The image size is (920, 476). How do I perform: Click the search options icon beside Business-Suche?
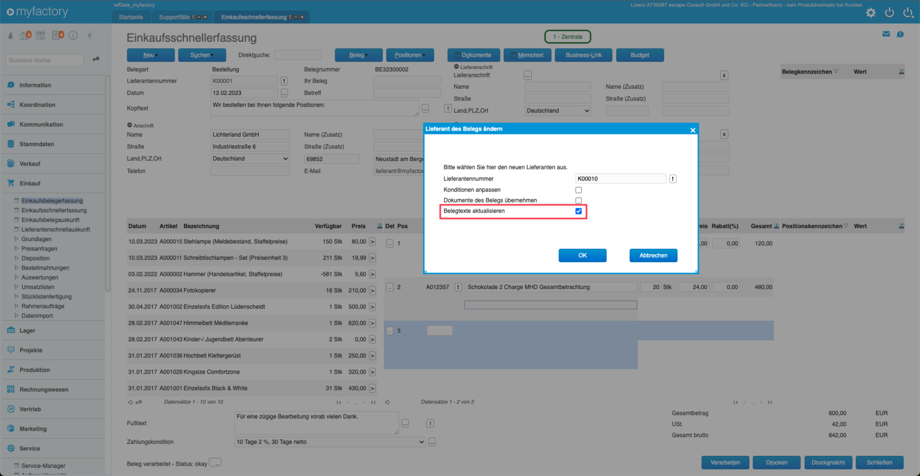96,59
